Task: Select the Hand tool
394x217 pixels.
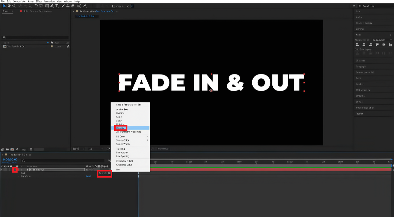Action: click(9, 6)
